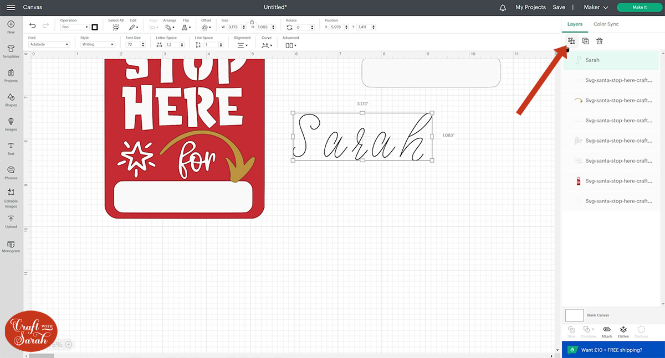This screenshot has height=358, width=665.
Task: Open the hamburger main menu
Action: [x=11, y=7]
